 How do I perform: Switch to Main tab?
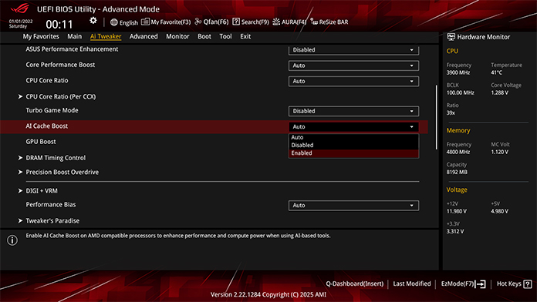tap(74, 36)
